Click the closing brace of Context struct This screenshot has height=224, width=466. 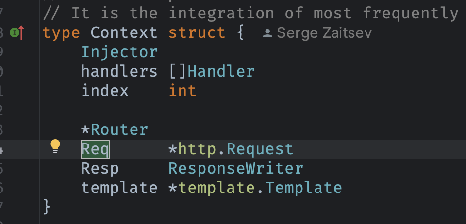pos(47,207)
